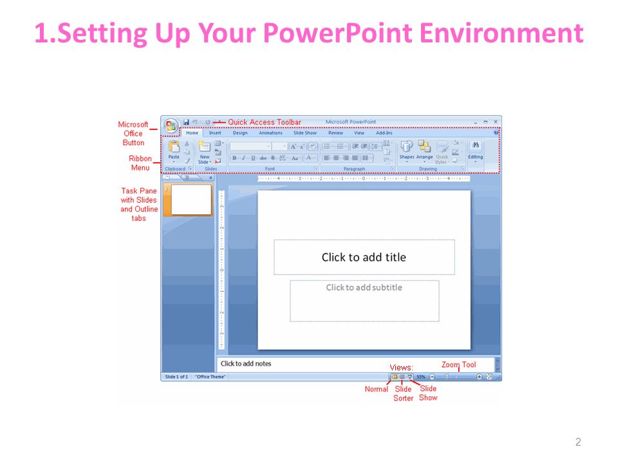The image size is (618, 463).
Task: Click the New Slide icon
Action: [204, 147]
